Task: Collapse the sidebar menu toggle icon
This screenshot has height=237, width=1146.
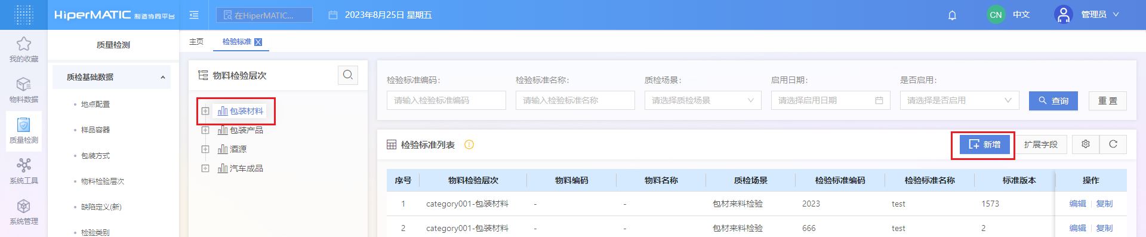Action: [194, 15]
